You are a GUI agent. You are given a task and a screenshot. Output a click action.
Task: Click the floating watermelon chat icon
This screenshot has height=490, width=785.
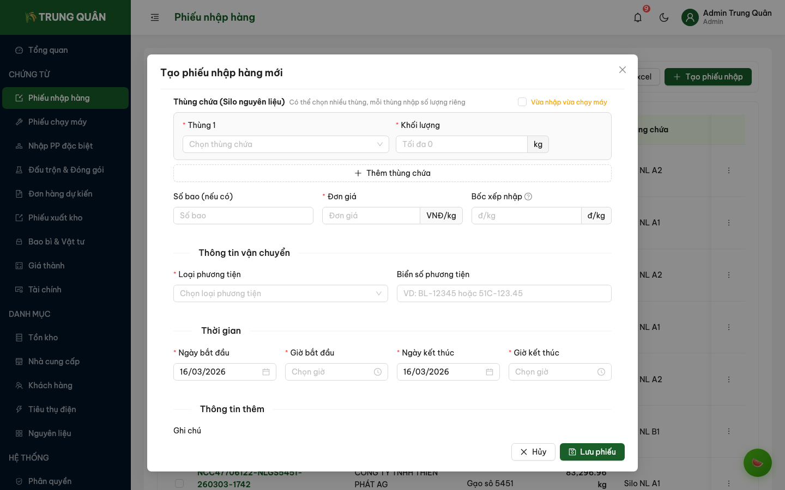click(x=758, y=463)
